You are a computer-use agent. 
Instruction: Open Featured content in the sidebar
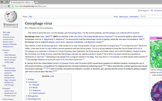click(x=9, y=37)
